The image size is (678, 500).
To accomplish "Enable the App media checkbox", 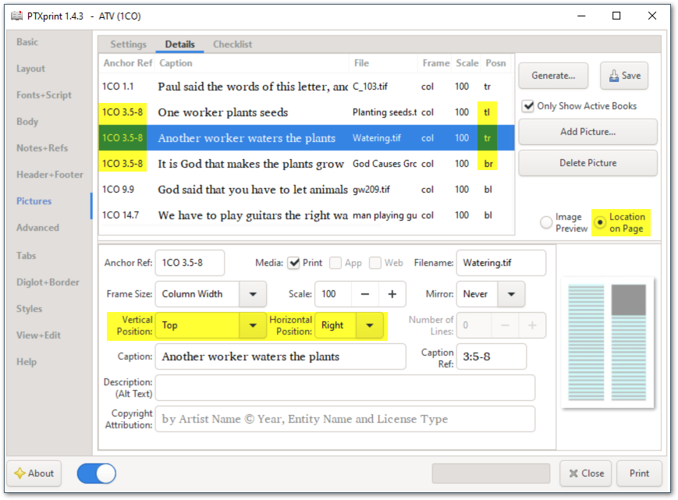I will 335,263.
